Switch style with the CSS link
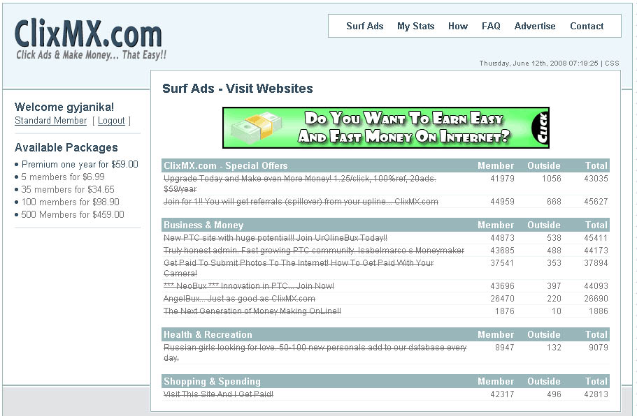 tap(612, 64)
